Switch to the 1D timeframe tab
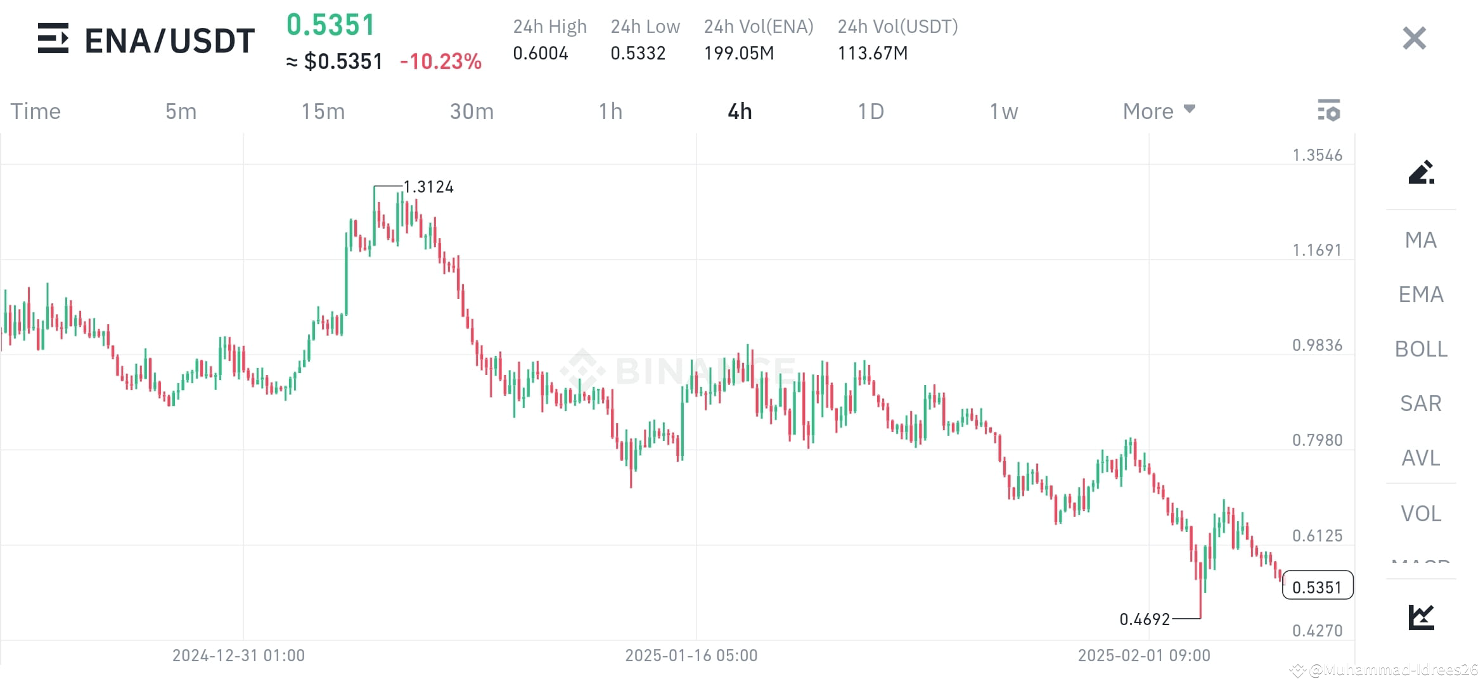The height and width of the screenshot is (684, 1483). 872,111
